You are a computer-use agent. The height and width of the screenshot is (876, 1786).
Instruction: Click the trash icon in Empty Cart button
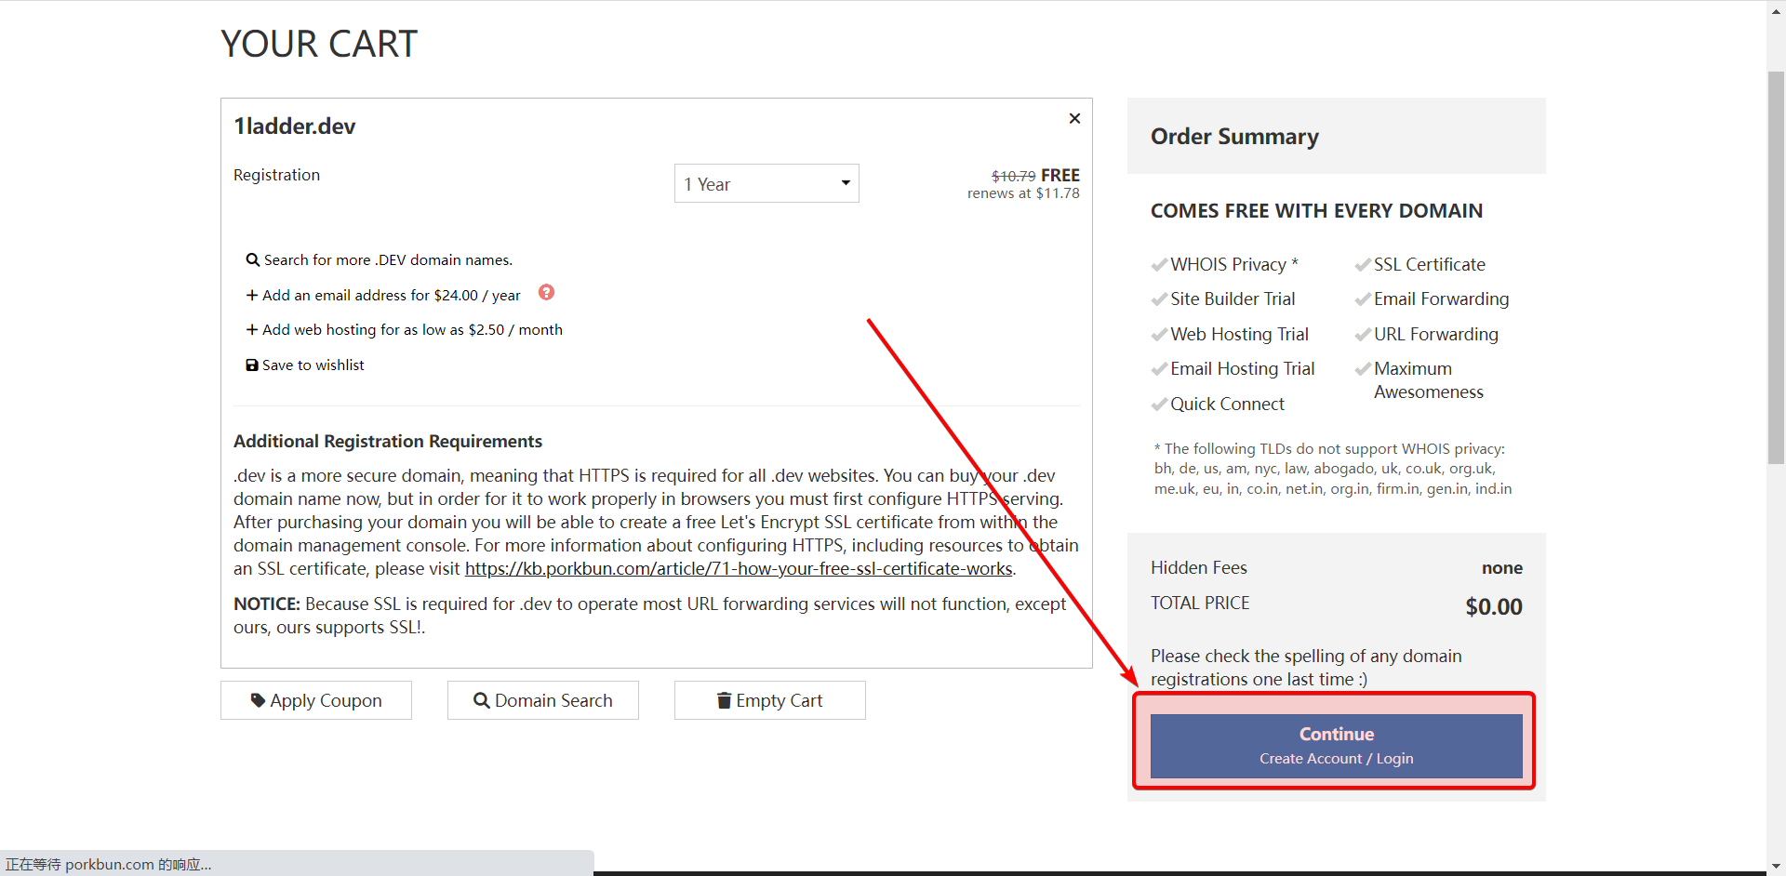(724, 700)
